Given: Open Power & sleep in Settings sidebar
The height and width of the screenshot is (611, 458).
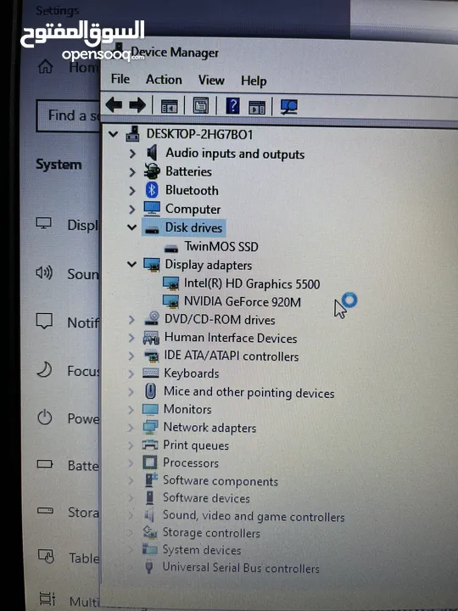Looking at the screenshot, I should coord(67,418).
